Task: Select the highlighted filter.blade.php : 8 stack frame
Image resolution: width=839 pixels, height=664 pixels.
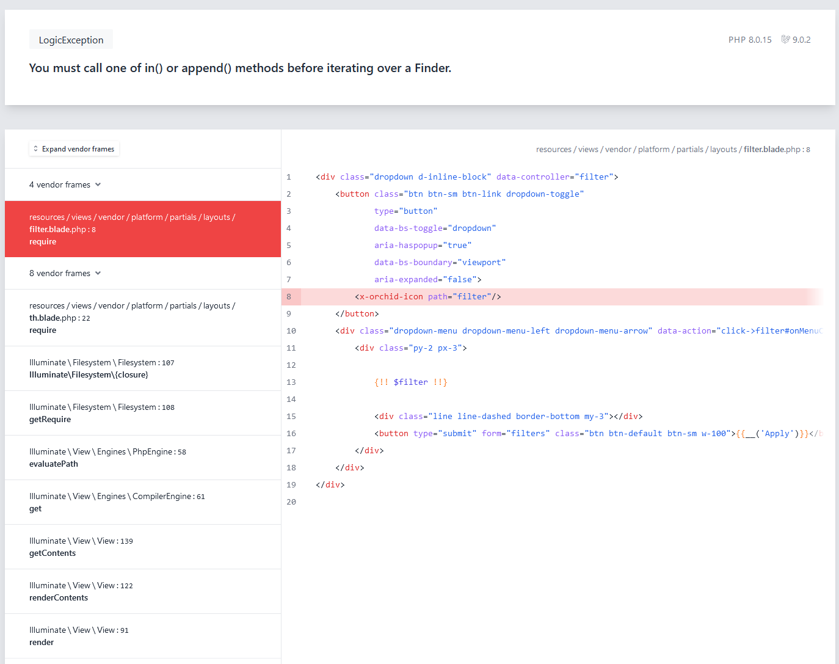Action: pos(142,229)
